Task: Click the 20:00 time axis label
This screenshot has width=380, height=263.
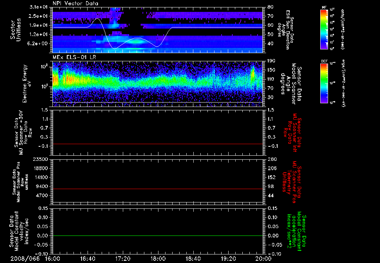Action: [x=263, y=259]
